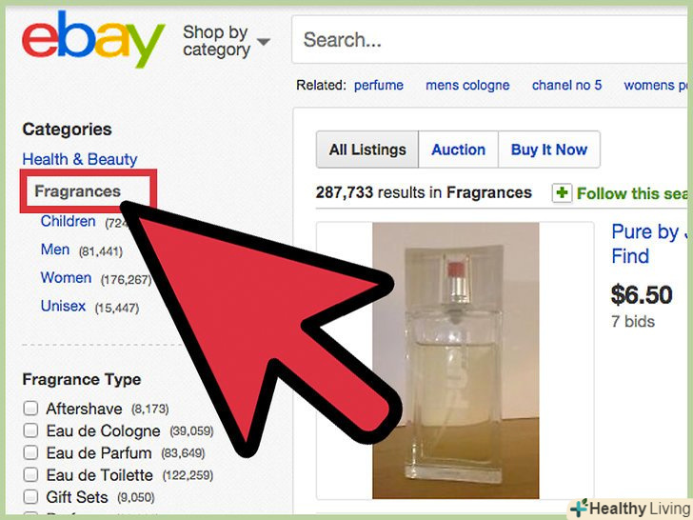Open the Health & Beauty category link

[80, 159]
